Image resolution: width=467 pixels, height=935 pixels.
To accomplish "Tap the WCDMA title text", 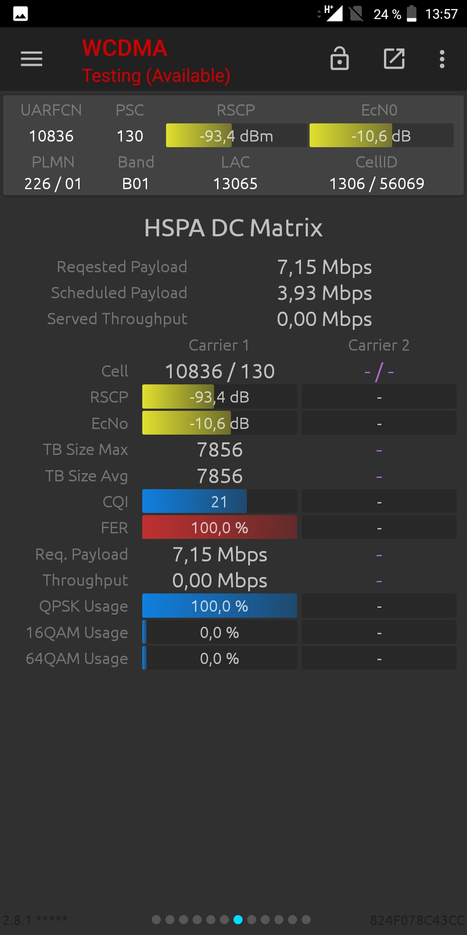I will point(125,48).
